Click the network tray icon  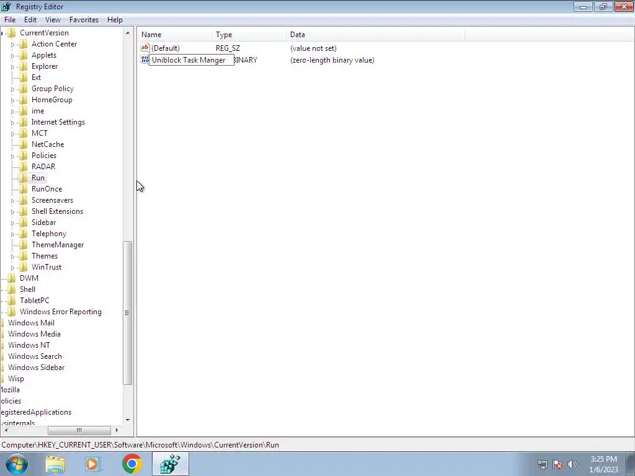542,464
